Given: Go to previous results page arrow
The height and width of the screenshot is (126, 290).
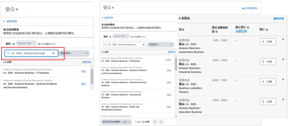Looking at the screenshot, I should (155, 122).
